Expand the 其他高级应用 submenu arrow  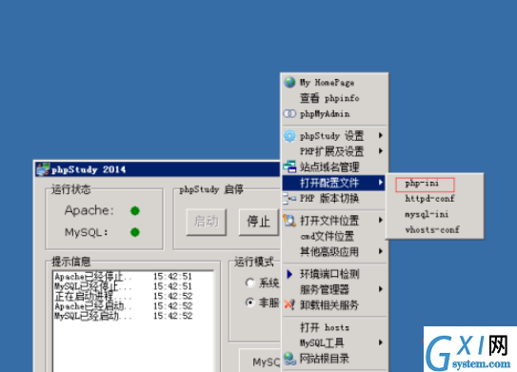(381, 251)
